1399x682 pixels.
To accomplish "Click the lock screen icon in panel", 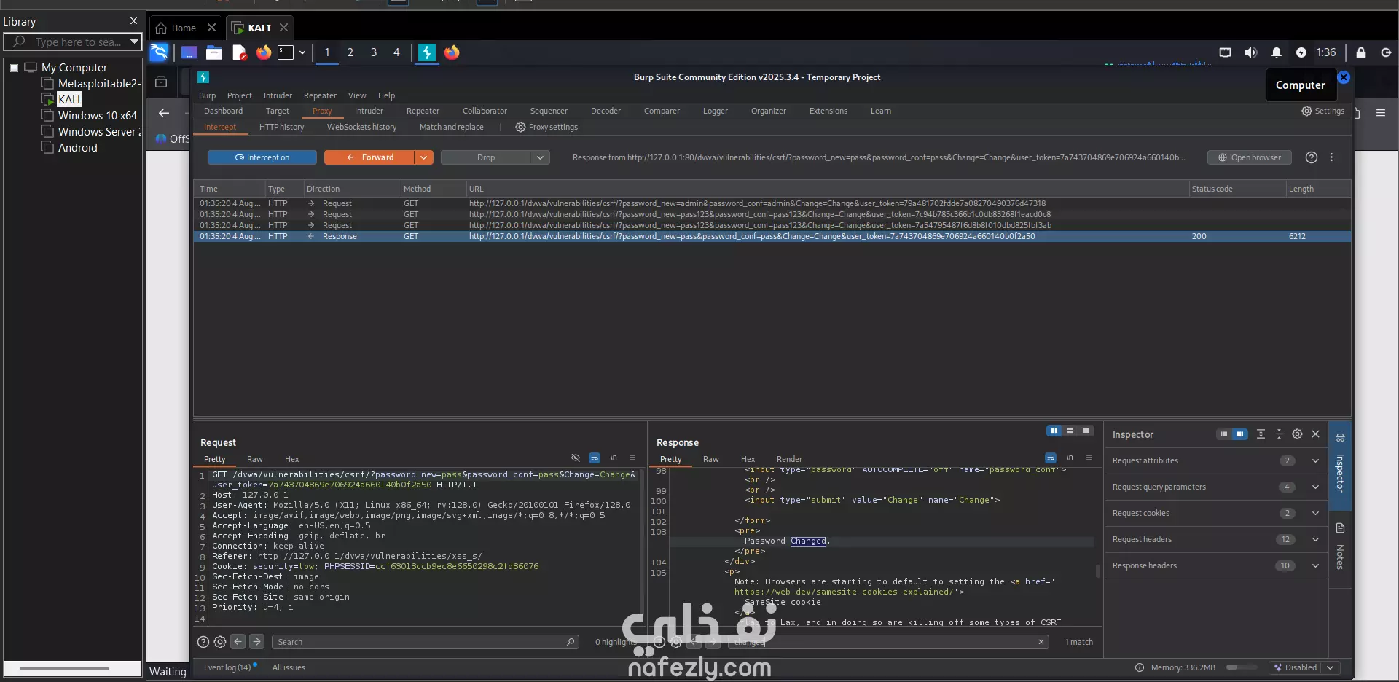I will pos(1361,52).
